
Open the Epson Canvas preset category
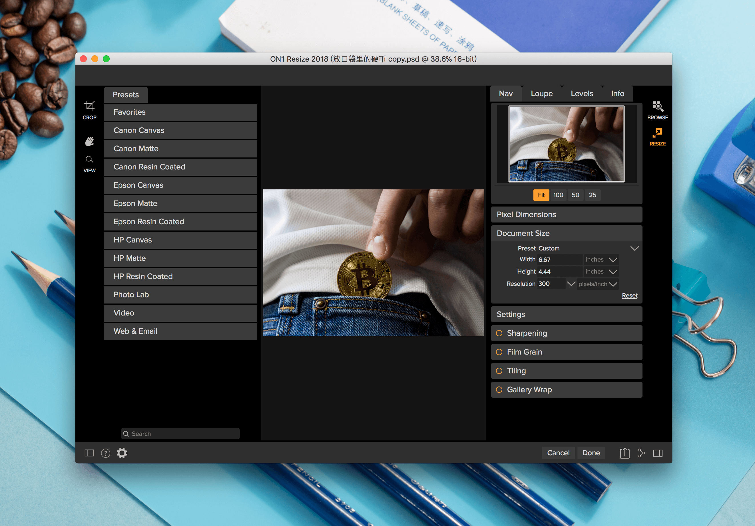[180, 185]
